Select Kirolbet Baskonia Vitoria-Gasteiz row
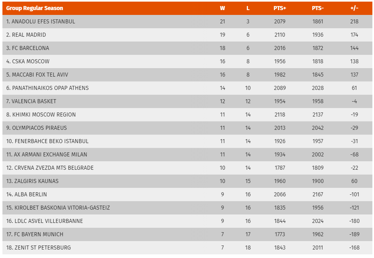374x258 pixels. click(187, 208)
